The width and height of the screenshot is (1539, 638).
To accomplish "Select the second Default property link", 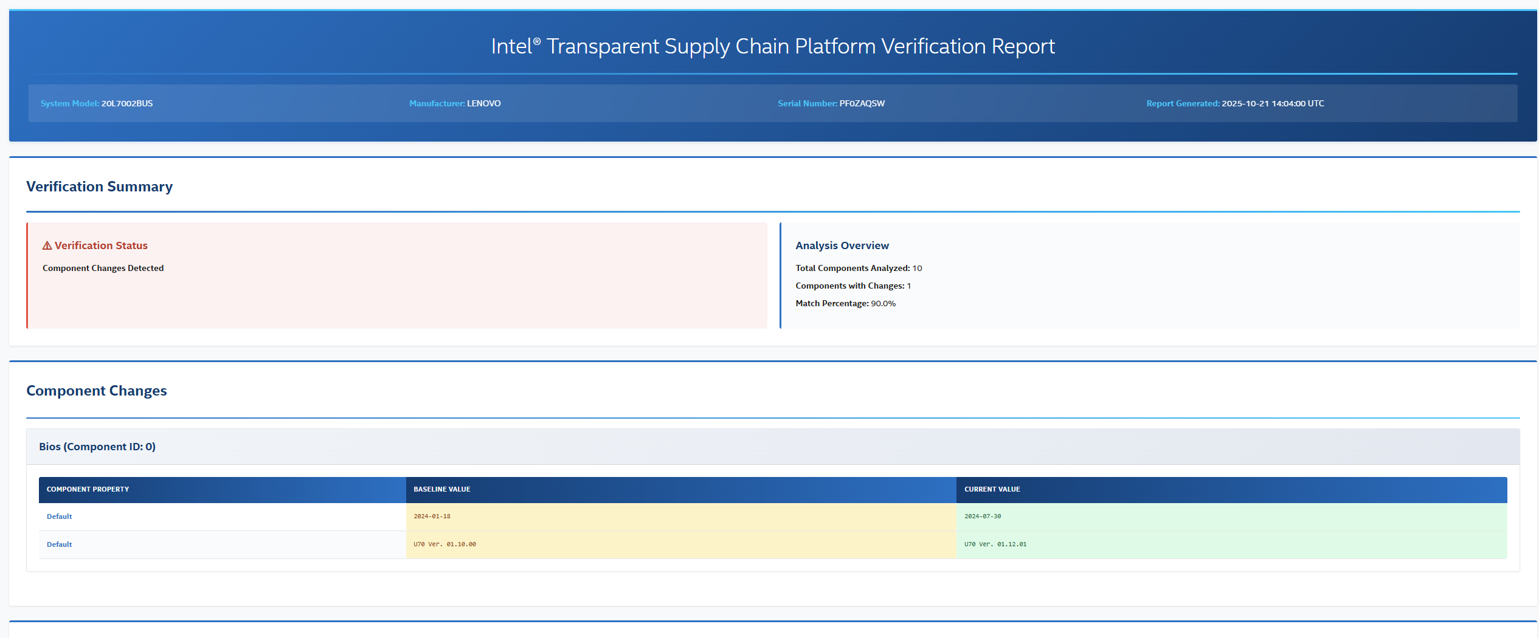I will pyautogui.click(x=59, y=544).
